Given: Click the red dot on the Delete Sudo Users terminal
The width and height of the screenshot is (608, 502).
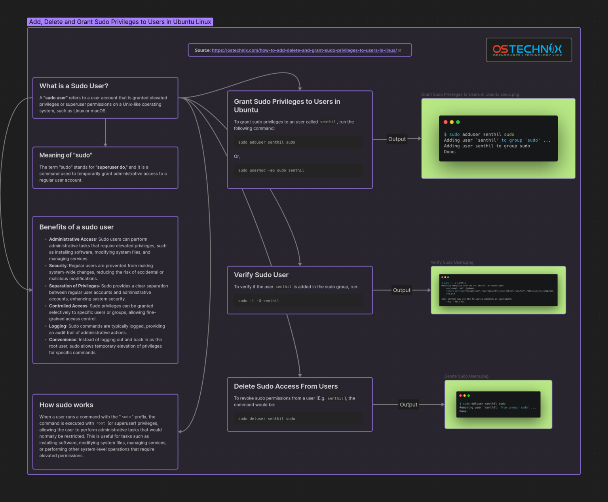Looking at the screenshot, I should click(460, 395).
